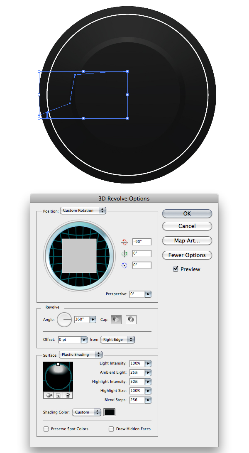
Task: Open the Revolve angle arrow popup
Action: click(93, 320)
